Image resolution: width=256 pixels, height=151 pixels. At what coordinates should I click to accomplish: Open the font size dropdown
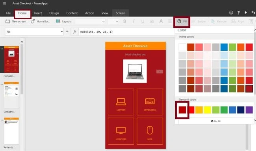coord(113,21)
